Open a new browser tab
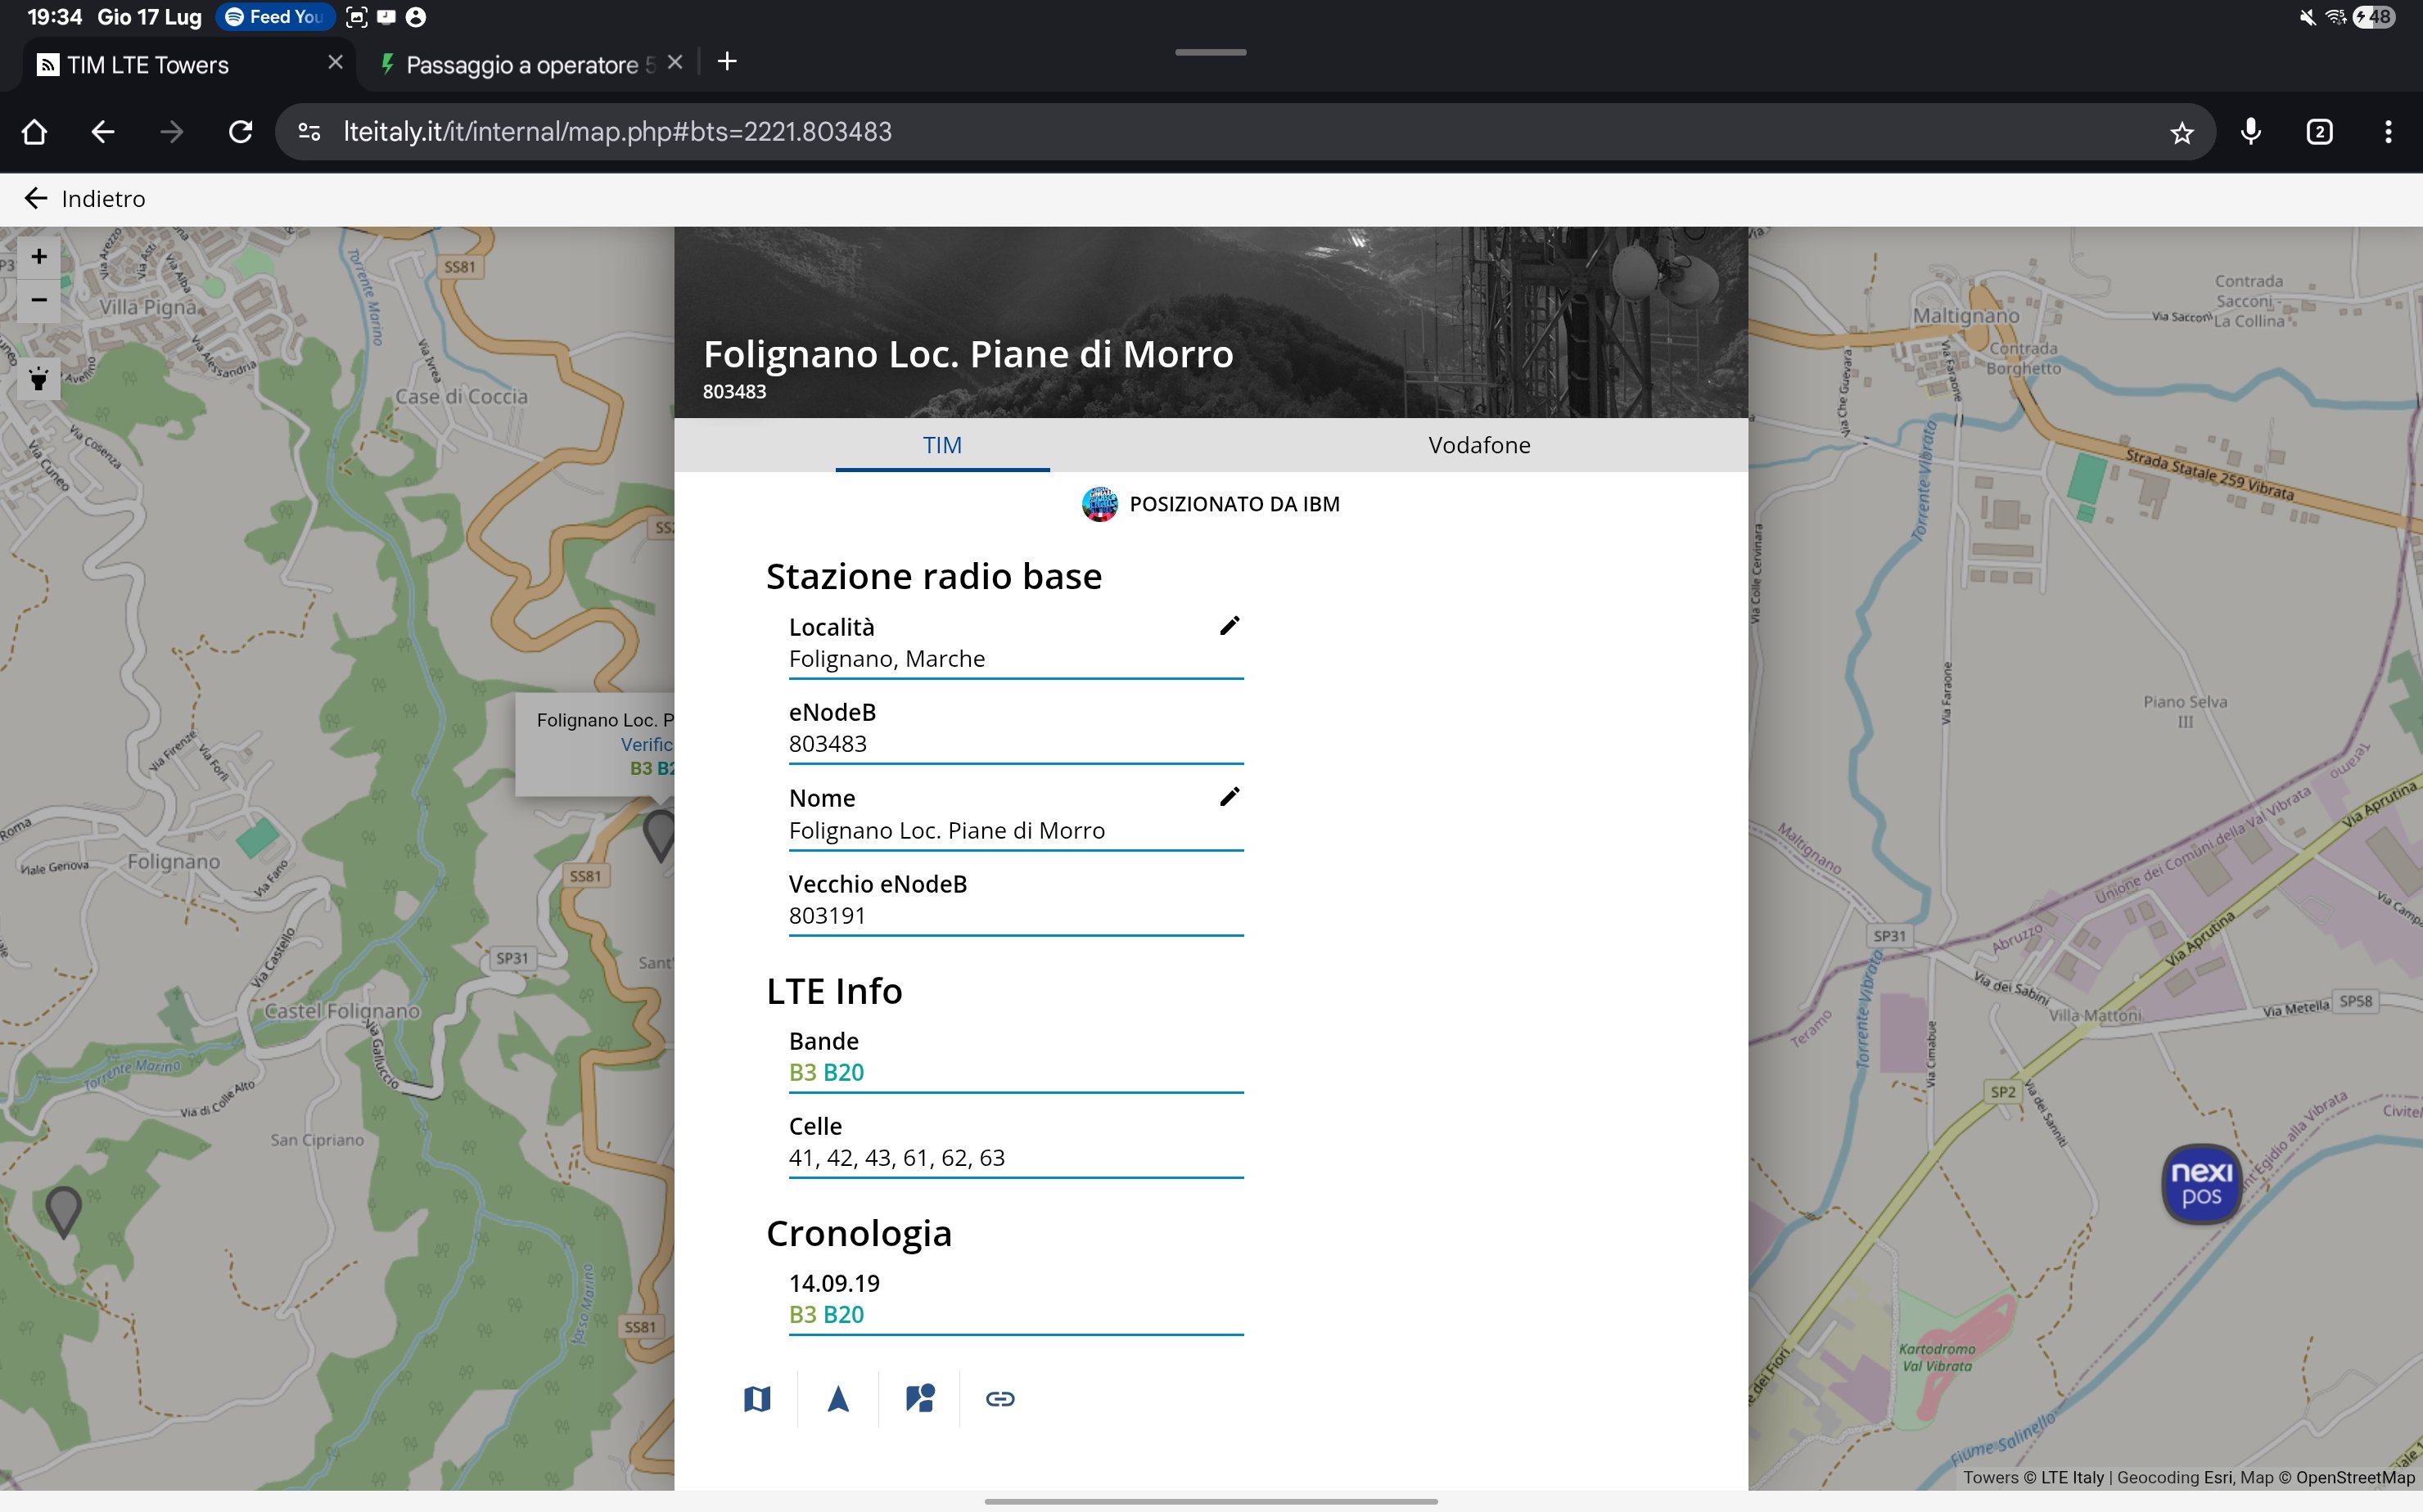This screenshot has width=2423, height=1512. tap(727, 62)
